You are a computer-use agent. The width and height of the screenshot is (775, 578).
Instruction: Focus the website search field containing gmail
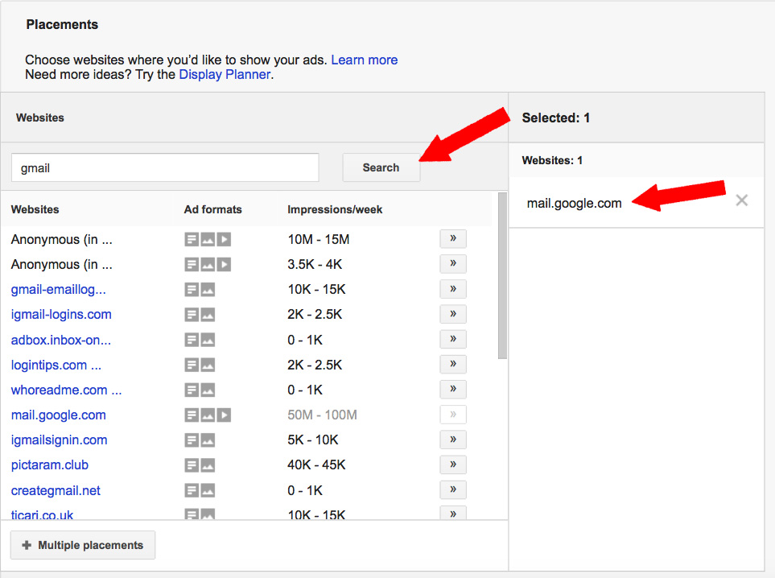(165, 167)
